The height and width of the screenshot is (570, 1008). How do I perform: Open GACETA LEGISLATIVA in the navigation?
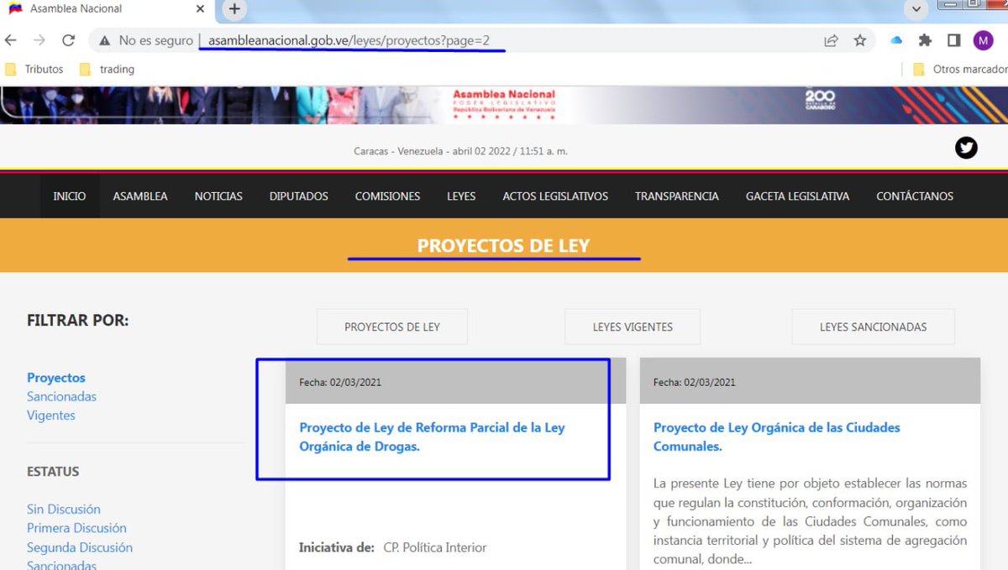coord(797,196)
